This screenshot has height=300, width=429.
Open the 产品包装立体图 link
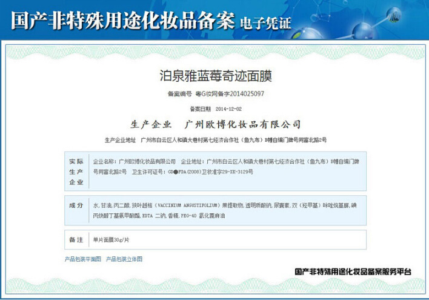(124, 259)
